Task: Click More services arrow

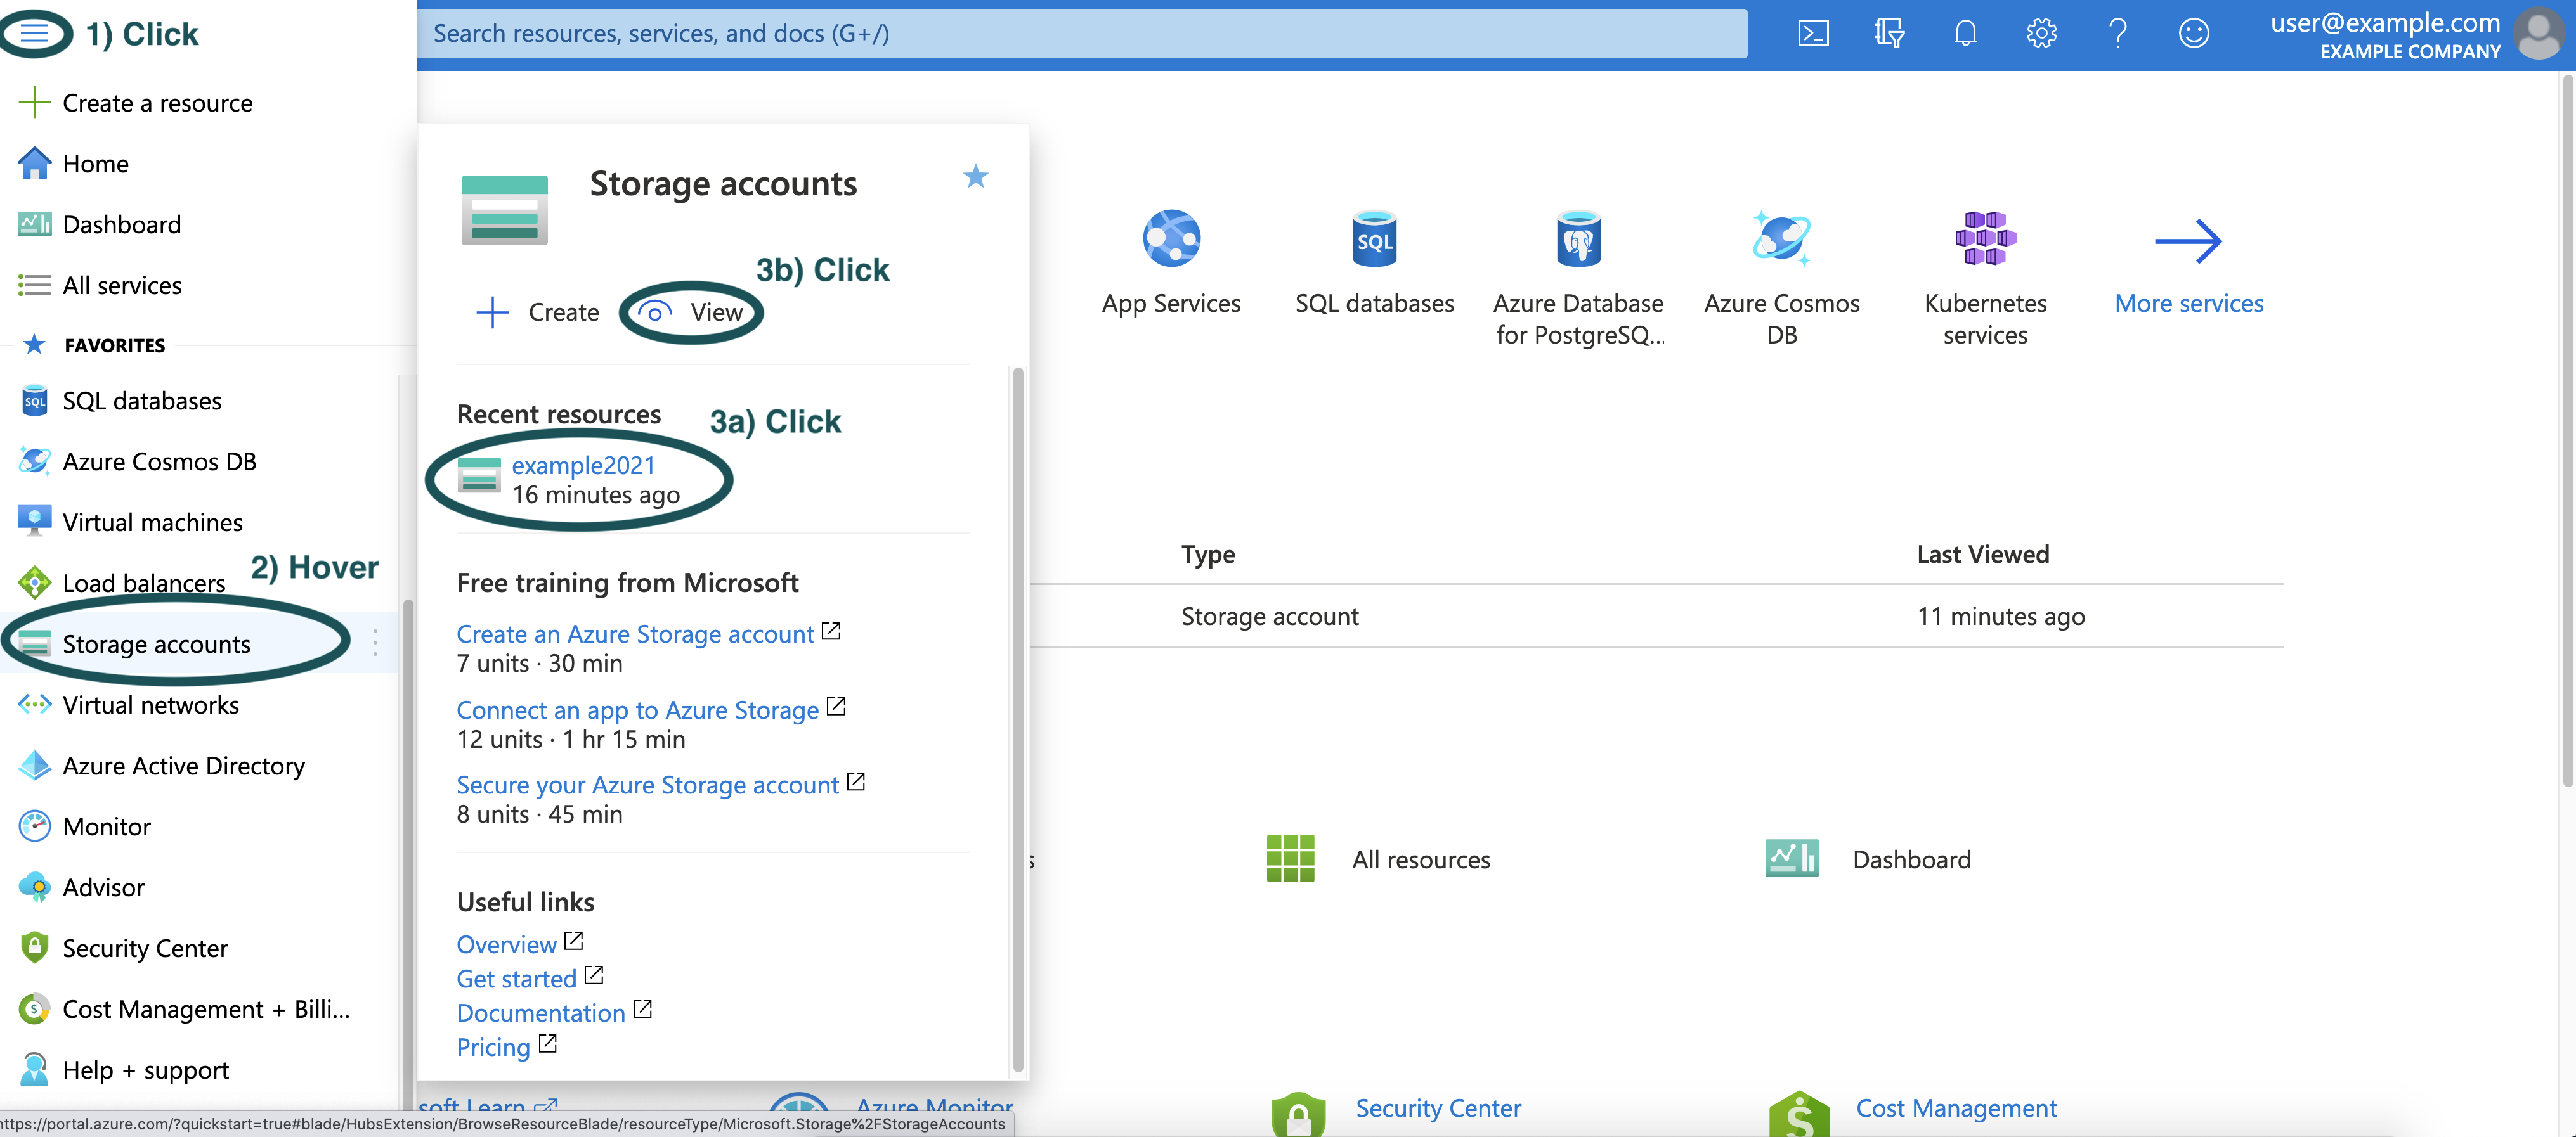Action: 2188,241
